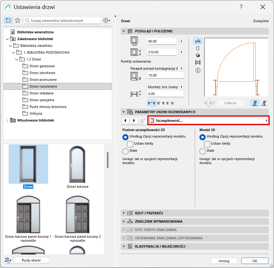Switch to folder view of libraries

8,20
